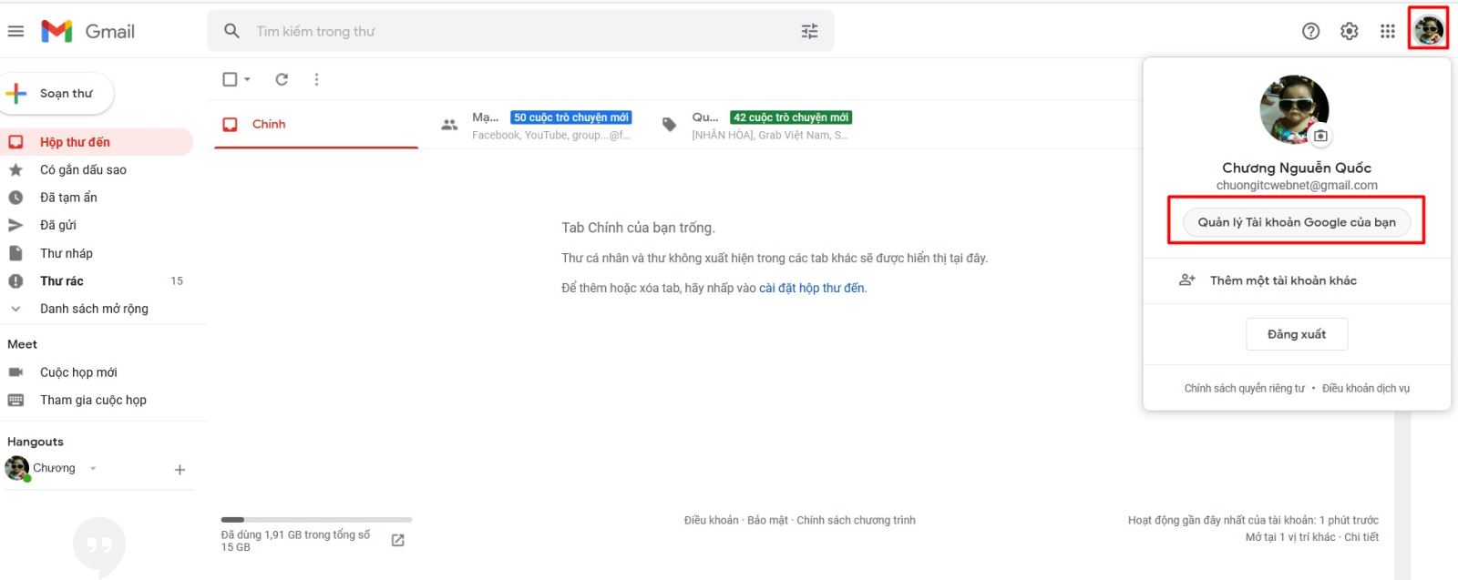The width and height of the screenshot is (1458, 580).
Task: Expand the select checkbox dropdown arrow
Action: click(x=247, y=79)
